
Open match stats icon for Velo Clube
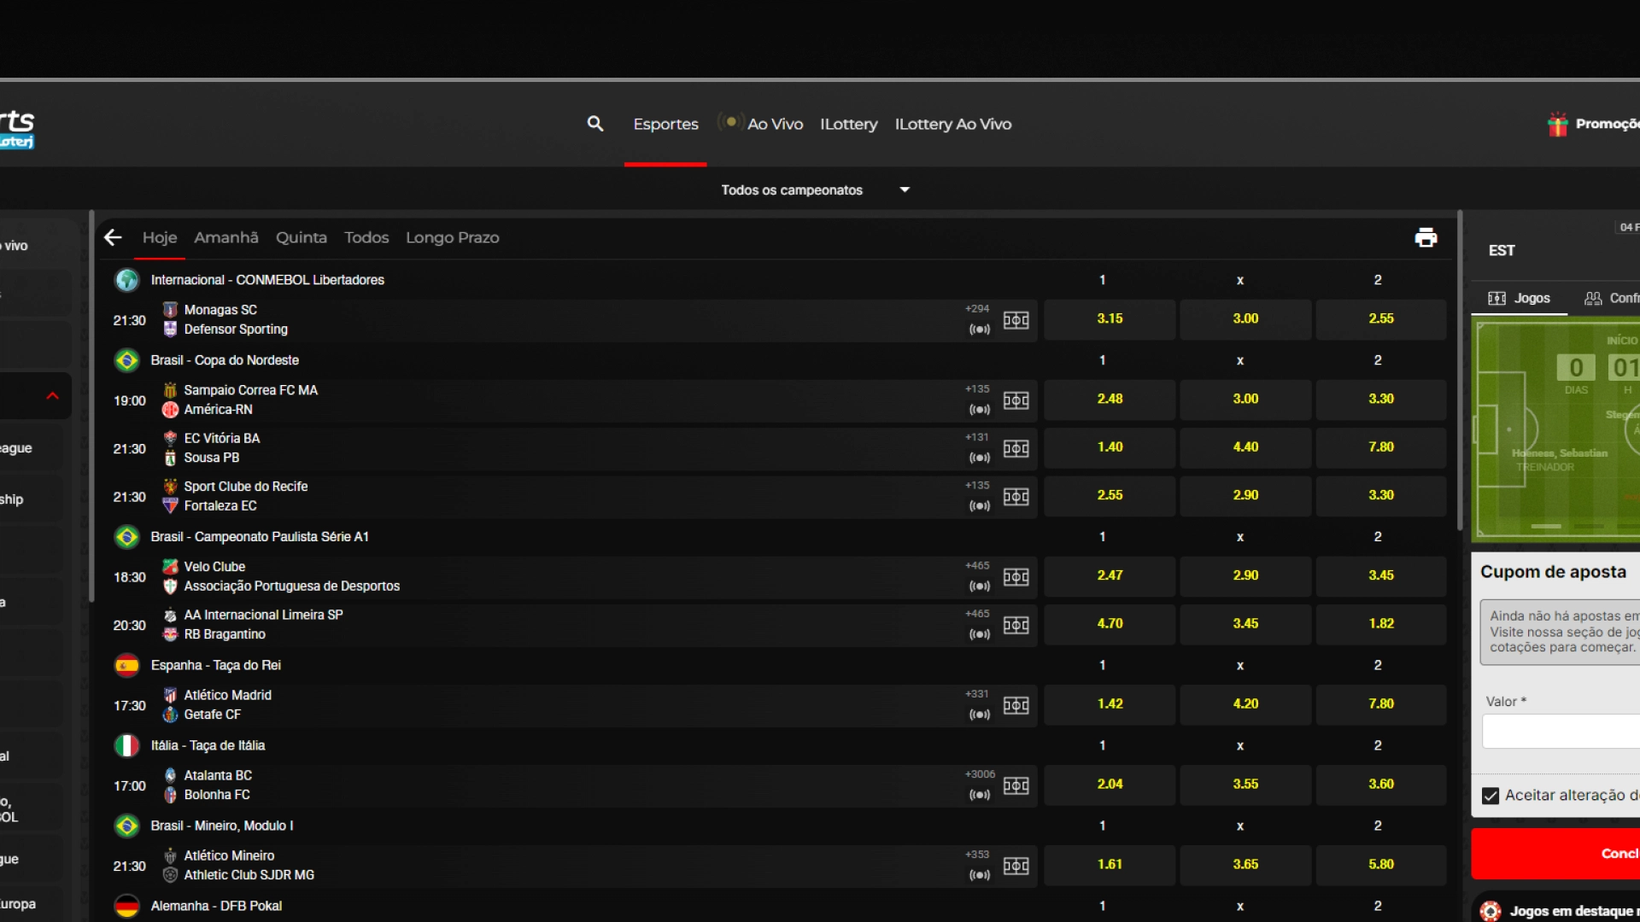(x=1016, y=577)
